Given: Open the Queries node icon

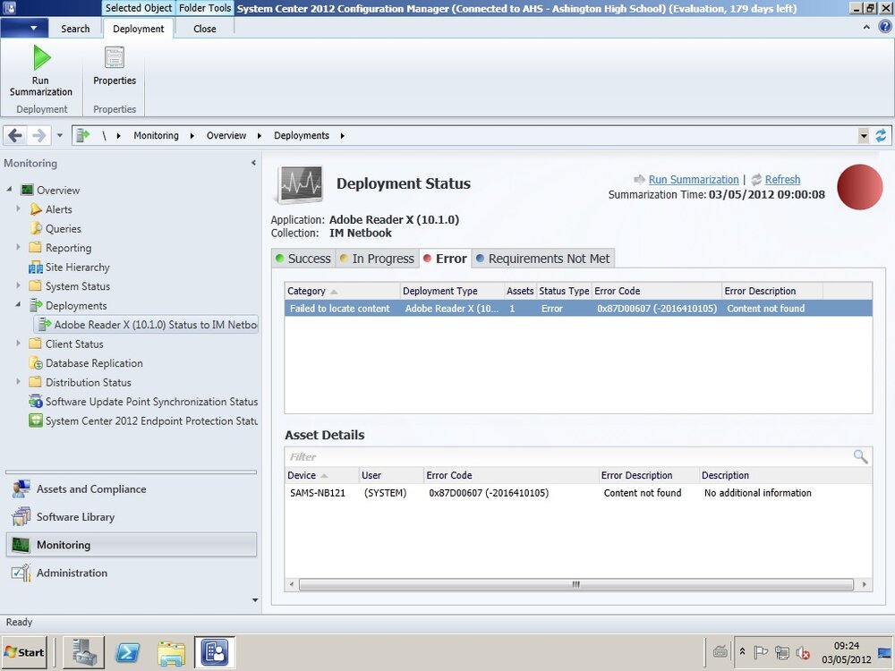Looking at the screenshot, I should 36,228.
